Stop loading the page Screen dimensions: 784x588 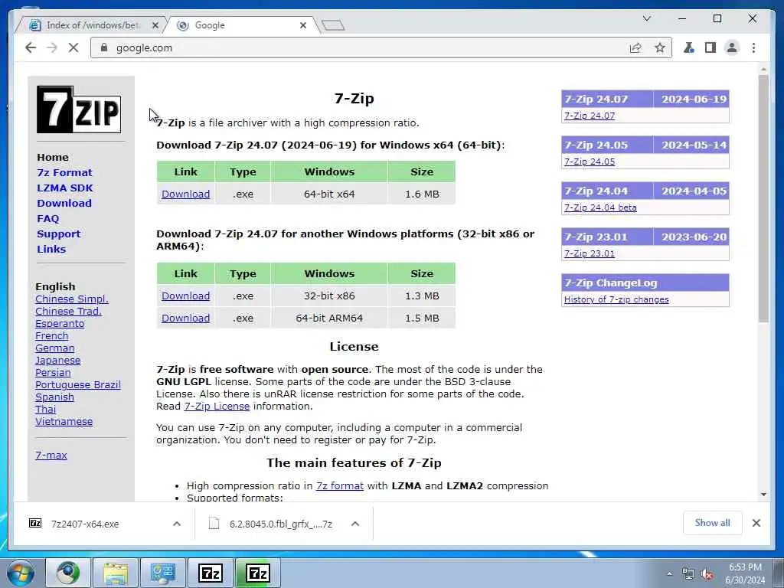[x=73, y=47]
